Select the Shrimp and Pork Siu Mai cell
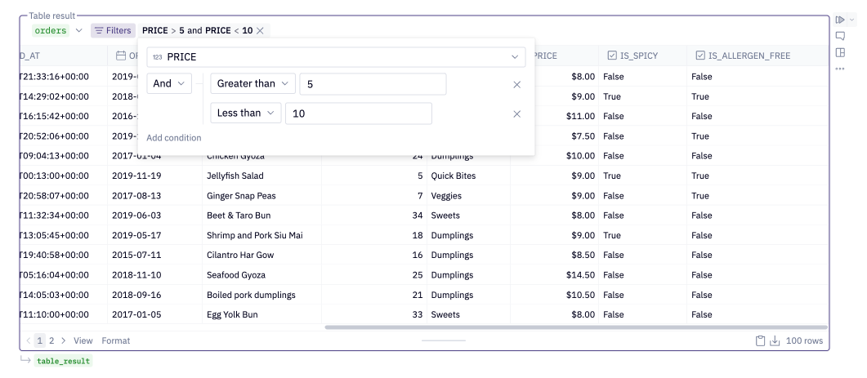The width and height of the screenshot is (867, 378). click(261, 235)
